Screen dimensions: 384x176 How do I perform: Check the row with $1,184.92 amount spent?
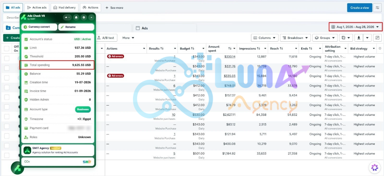click(7, 155)
